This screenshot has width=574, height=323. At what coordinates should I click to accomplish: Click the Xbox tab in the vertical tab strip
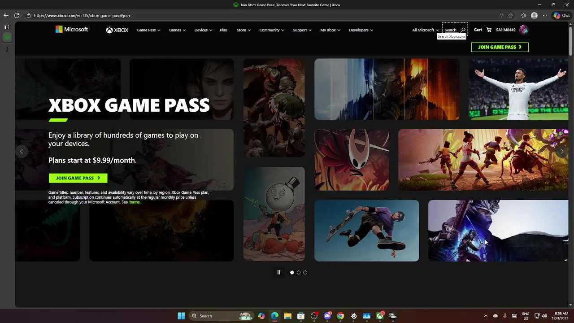(7, 37)
